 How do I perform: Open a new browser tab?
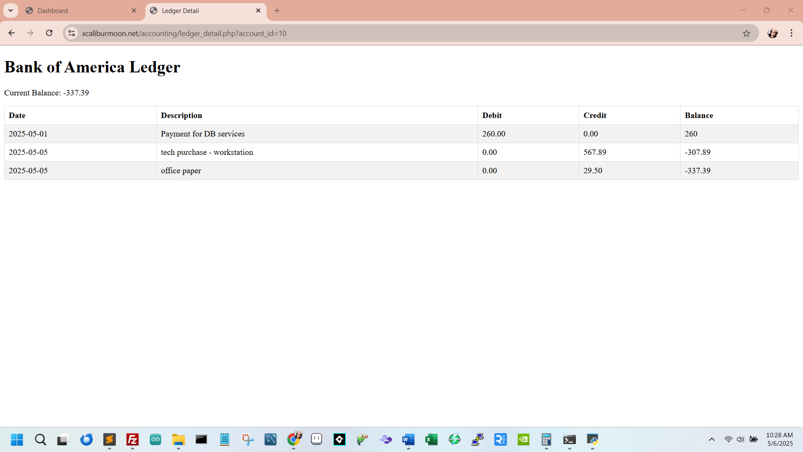click(277, 10)
